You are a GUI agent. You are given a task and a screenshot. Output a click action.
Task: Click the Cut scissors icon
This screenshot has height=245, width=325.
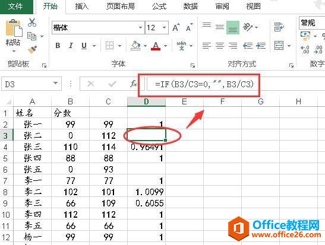pyautogui.click(x=32, y=23)
